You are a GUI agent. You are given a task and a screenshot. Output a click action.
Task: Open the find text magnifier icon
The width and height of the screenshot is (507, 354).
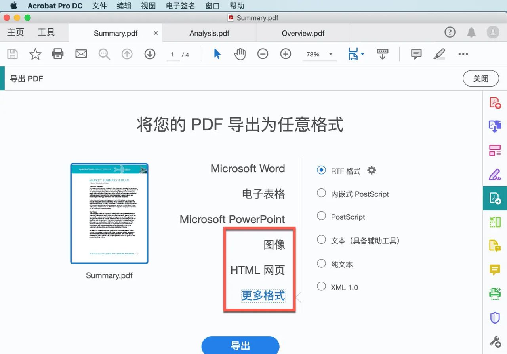(x=104, y=54)
